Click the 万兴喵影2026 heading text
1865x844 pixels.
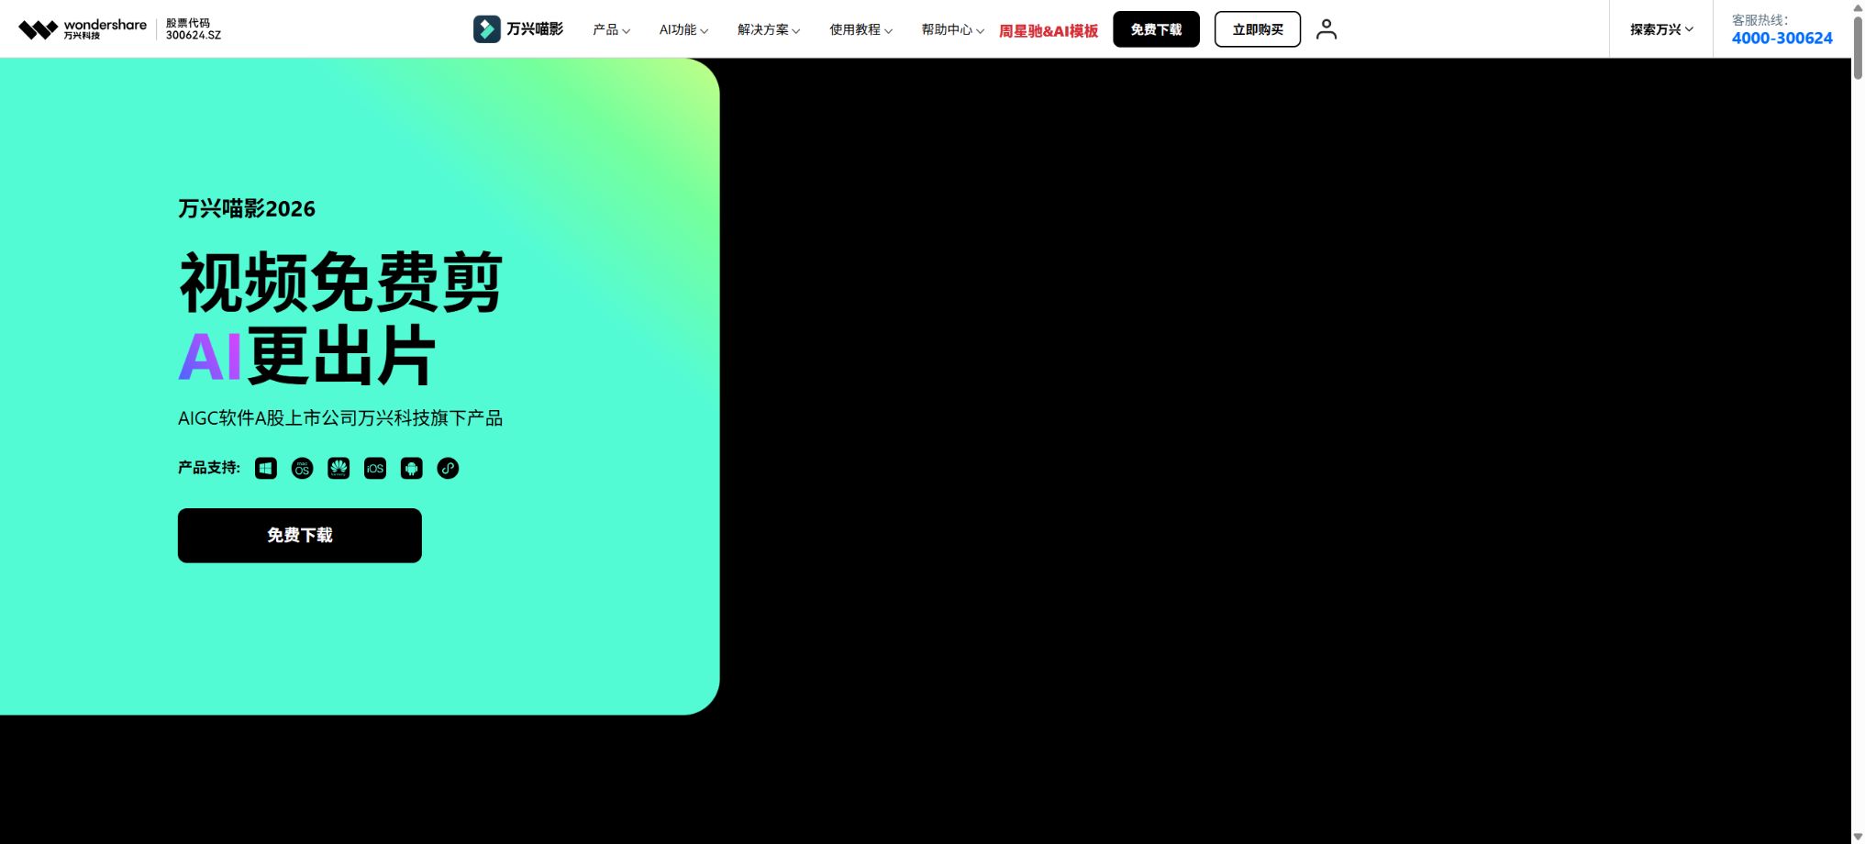tap(247, 209)
